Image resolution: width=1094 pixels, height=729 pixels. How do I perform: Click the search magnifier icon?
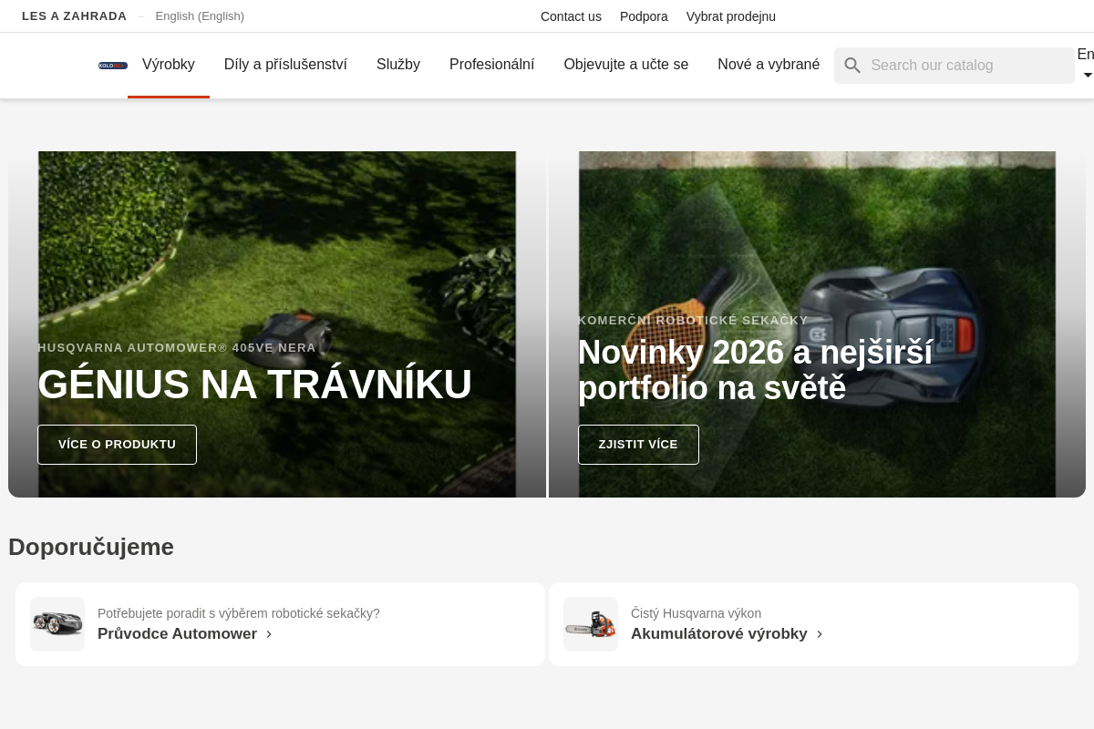[852, 66]
